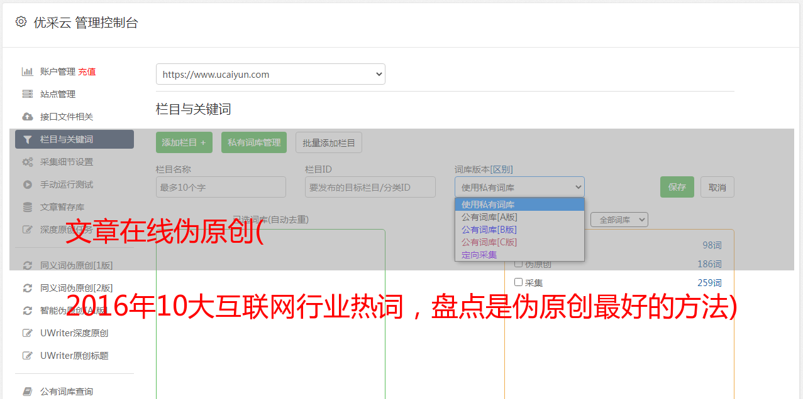Click the 栏目ID input field
This screenshot has width=803, height=399.
(370, 187)
